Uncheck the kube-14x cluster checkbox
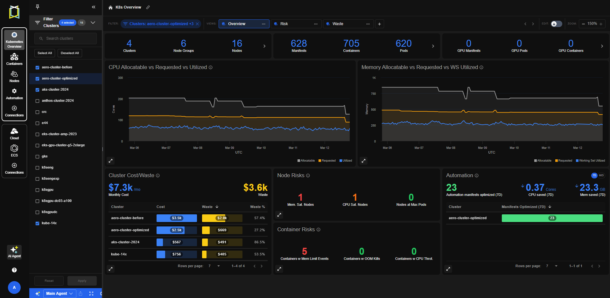Screen dimensions: 610x298 pos(37,223)
